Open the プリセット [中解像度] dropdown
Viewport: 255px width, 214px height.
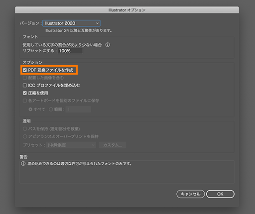[71, 145]
